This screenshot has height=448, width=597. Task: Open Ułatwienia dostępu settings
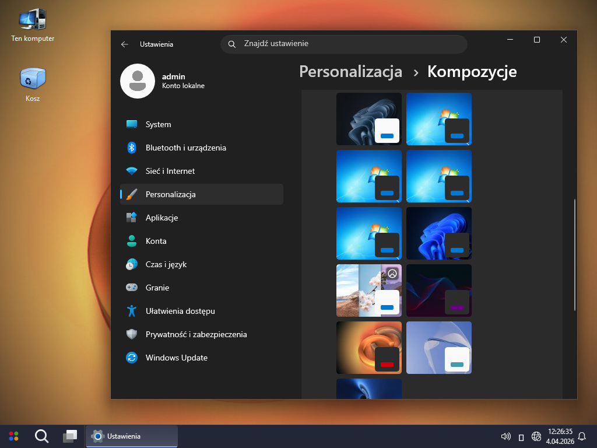point(180,311)
